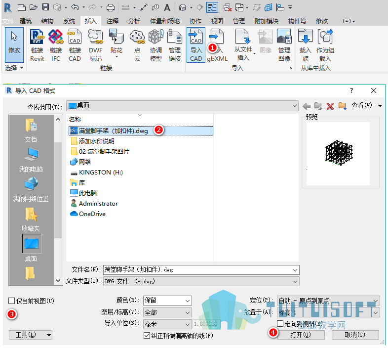Open the Positioning (定位) dropdown
This screenshot has height=348, width=388.
328,301
